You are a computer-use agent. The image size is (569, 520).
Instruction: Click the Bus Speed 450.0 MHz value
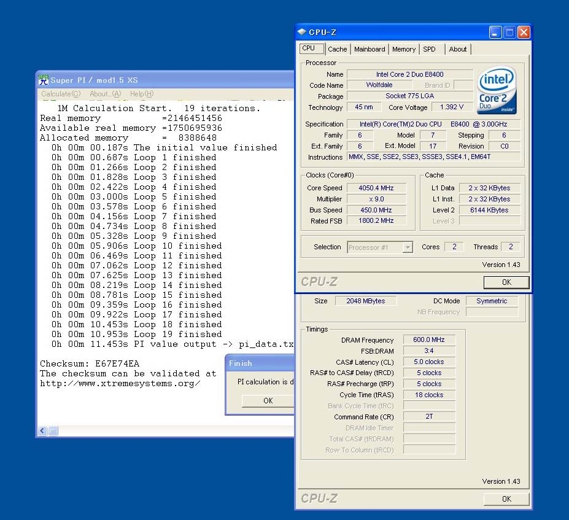point(376,210)
